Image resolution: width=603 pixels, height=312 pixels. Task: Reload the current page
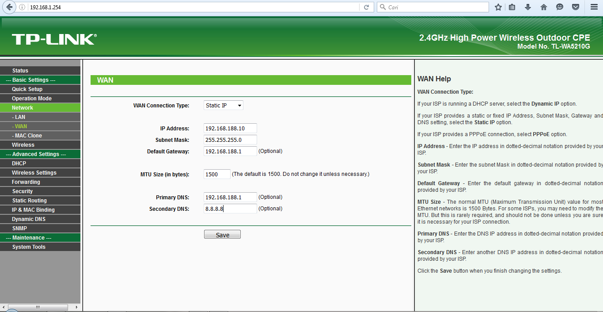(367, 7)
